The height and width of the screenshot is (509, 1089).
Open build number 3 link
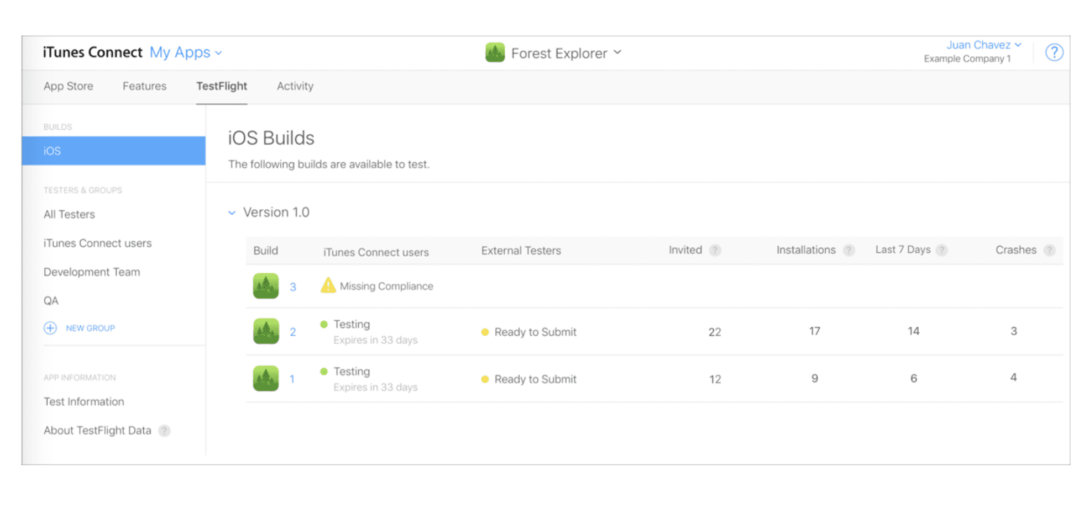point(293,287)
